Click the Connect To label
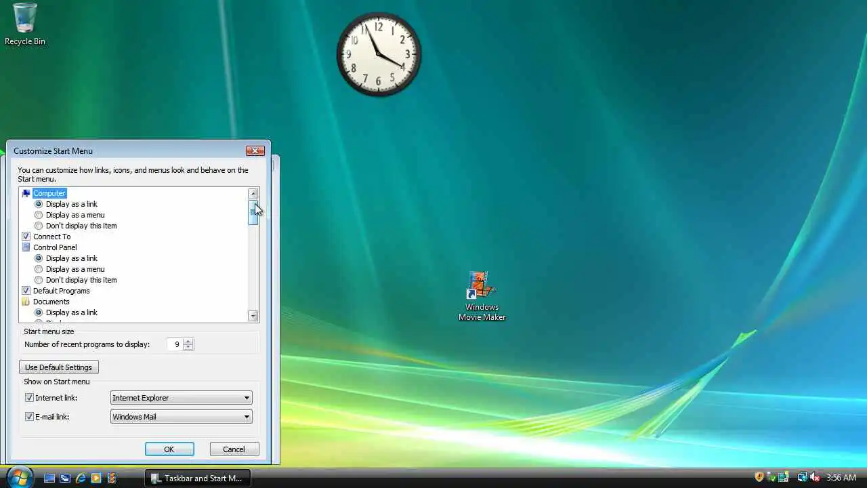 (x=51, y=237)
